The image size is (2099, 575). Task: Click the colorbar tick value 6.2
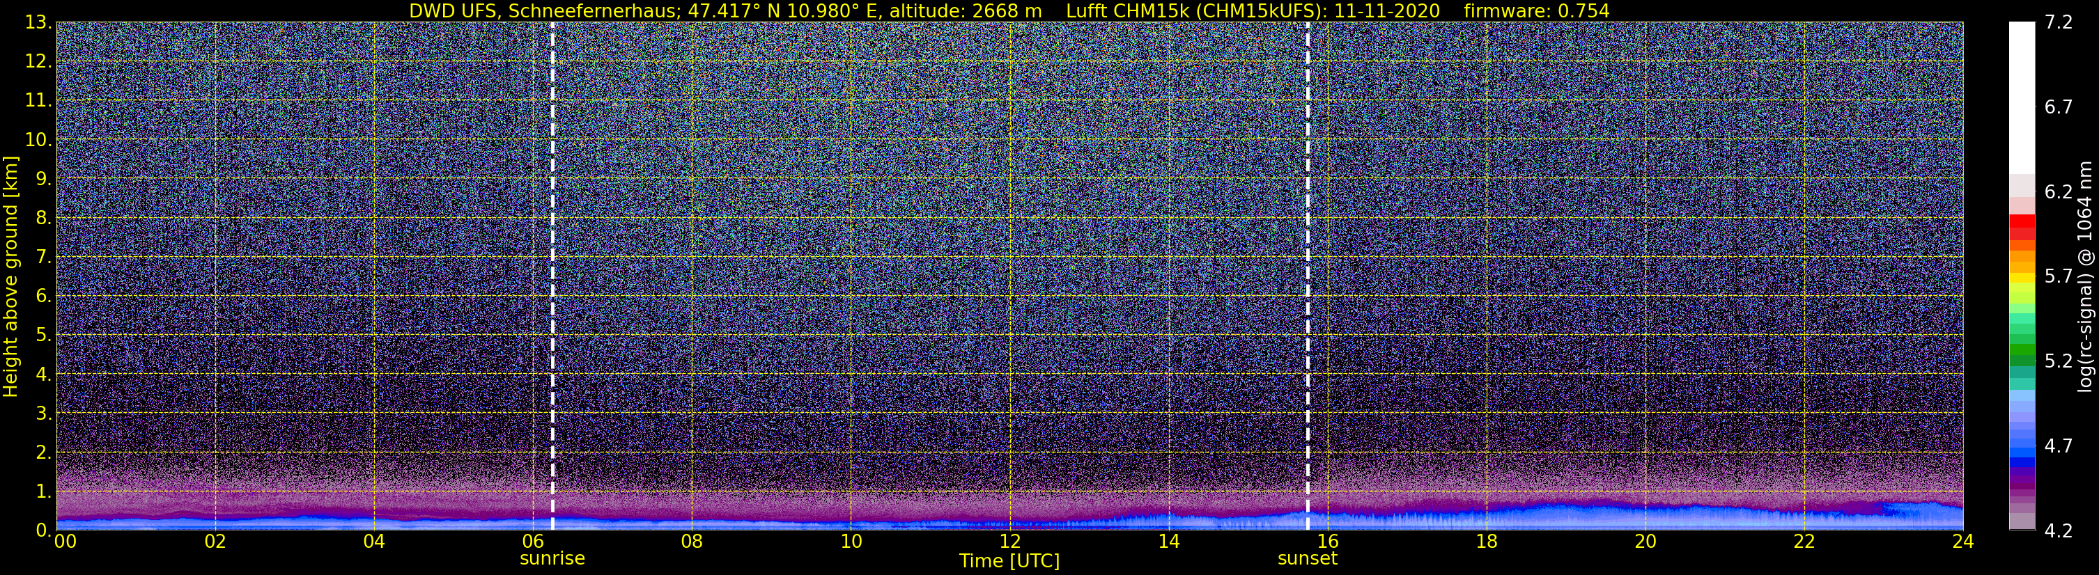click(x=2059, y=192)
